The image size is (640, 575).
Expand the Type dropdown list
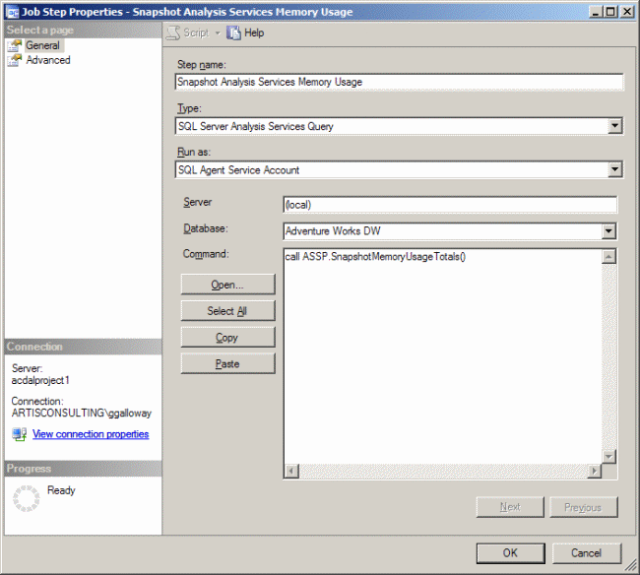point(614,126)
